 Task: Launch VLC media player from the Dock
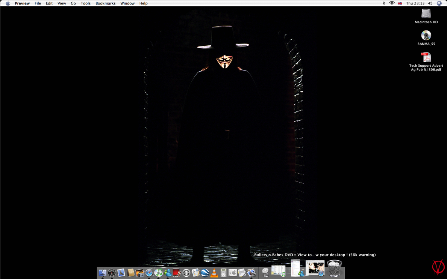point(214,273)
